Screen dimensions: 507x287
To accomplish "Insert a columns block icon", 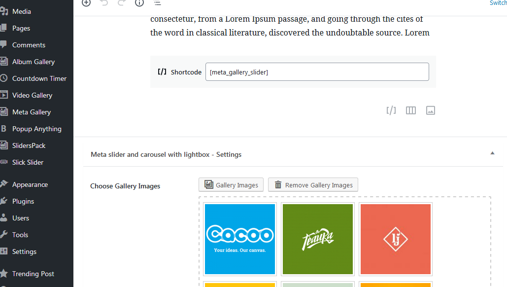I will coord(410,110).
